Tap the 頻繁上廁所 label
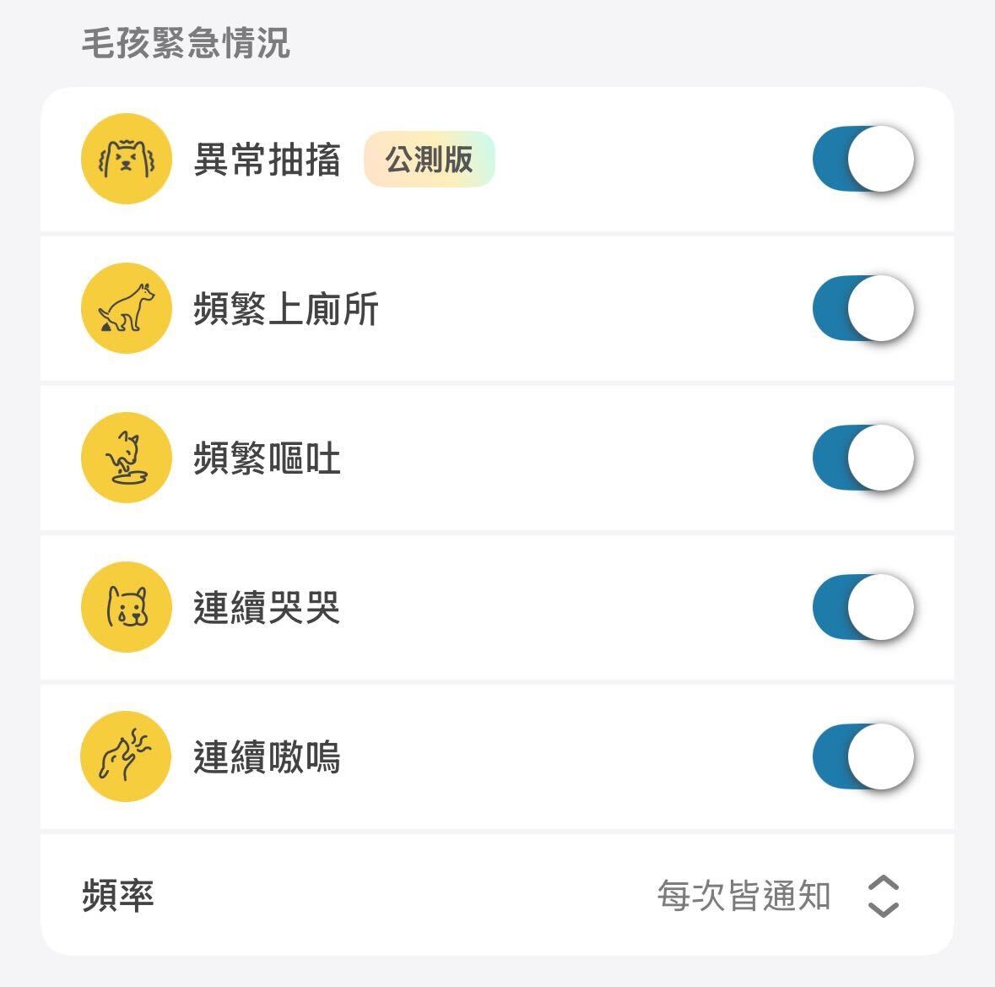Image resolution: width=995 pixels, height=987 pixels. click(285, 309)
